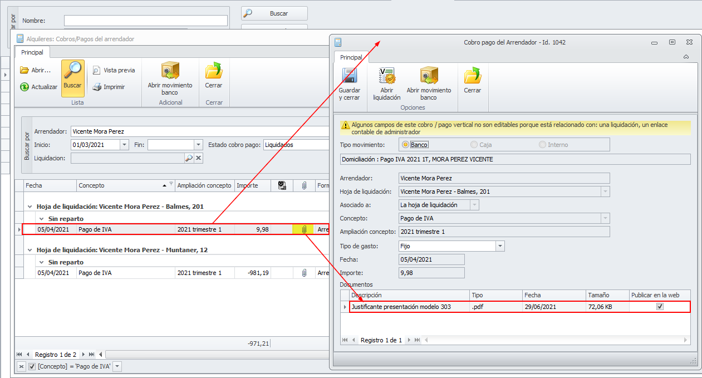Select Principal tab in Cobro pago window
This screenshot has width=702, height=378.
tap(351, 57)
